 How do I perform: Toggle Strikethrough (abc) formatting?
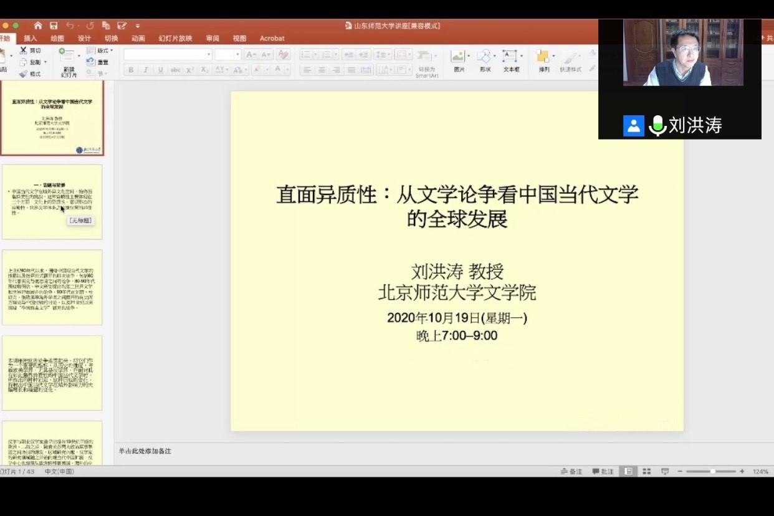(x=176, y=70)
